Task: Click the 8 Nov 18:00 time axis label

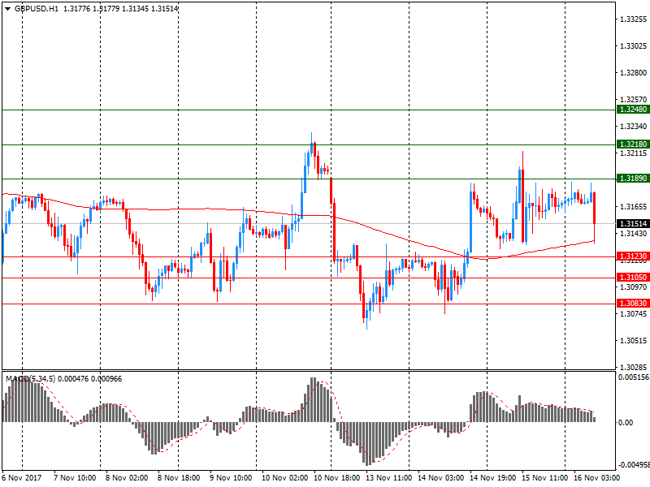Action: pos(179,478)
